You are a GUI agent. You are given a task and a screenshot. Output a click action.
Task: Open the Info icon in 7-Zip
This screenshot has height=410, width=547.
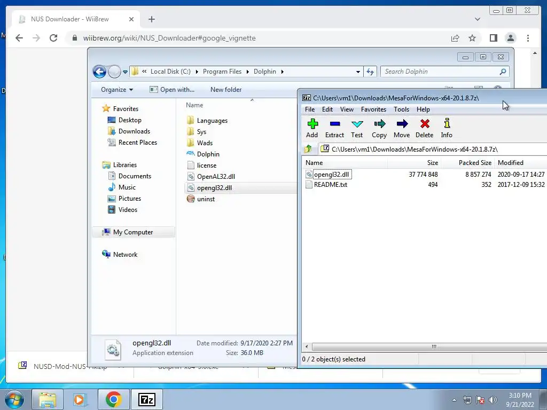pyautogui.click(x=447, y=128)
